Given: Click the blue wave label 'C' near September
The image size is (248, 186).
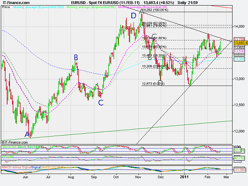Looking at the screenshot, I should click(101, 103).
